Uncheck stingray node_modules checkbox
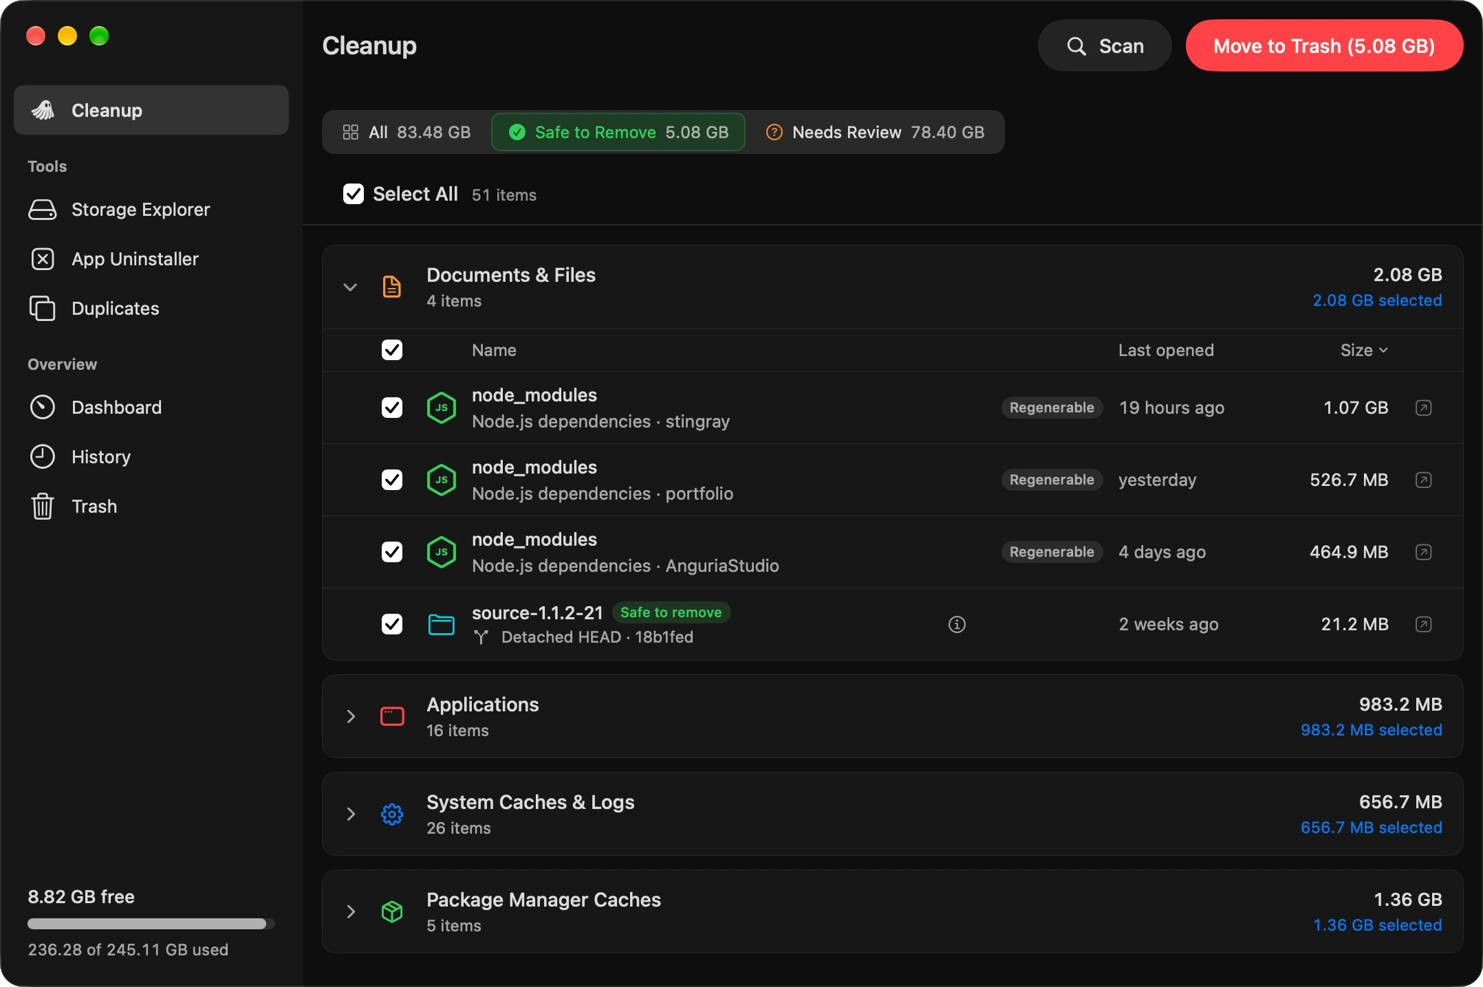Viewport: 1483px width, 987px height. 392,408
